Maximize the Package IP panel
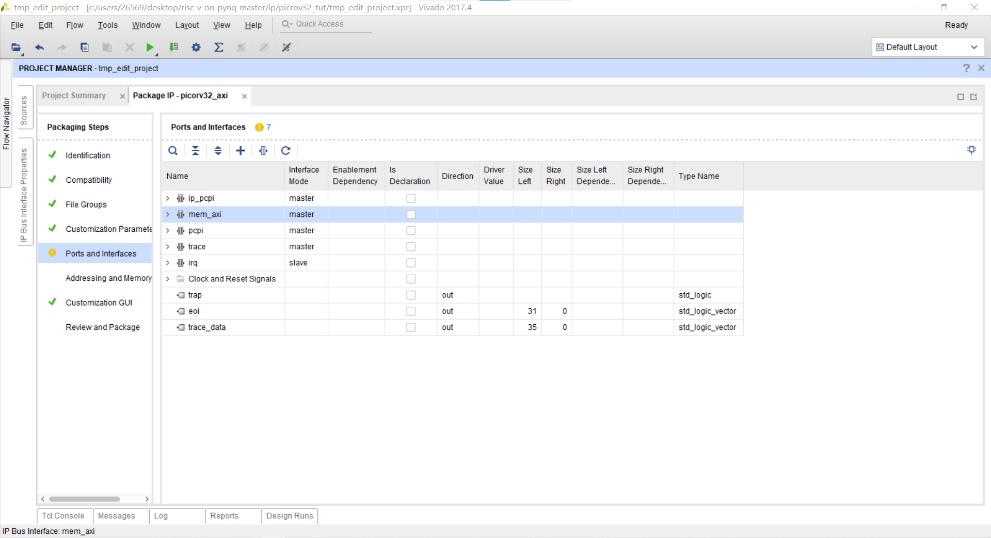The height and width of the screenshot is (538, 991). (961, 97)
